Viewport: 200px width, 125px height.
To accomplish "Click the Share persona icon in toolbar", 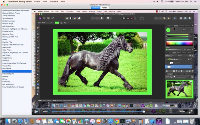I will click(x=52, y=18).
